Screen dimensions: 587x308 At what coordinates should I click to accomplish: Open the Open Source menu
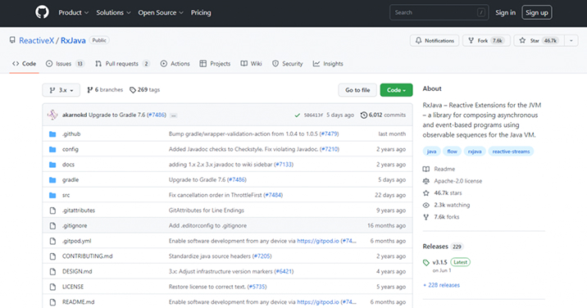[161, 13]
